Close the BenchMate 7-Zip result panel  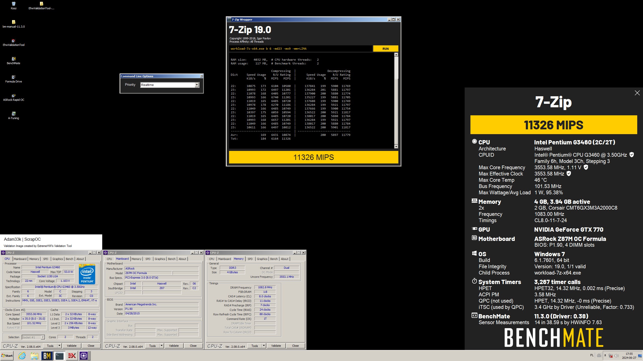pos(637,93)
